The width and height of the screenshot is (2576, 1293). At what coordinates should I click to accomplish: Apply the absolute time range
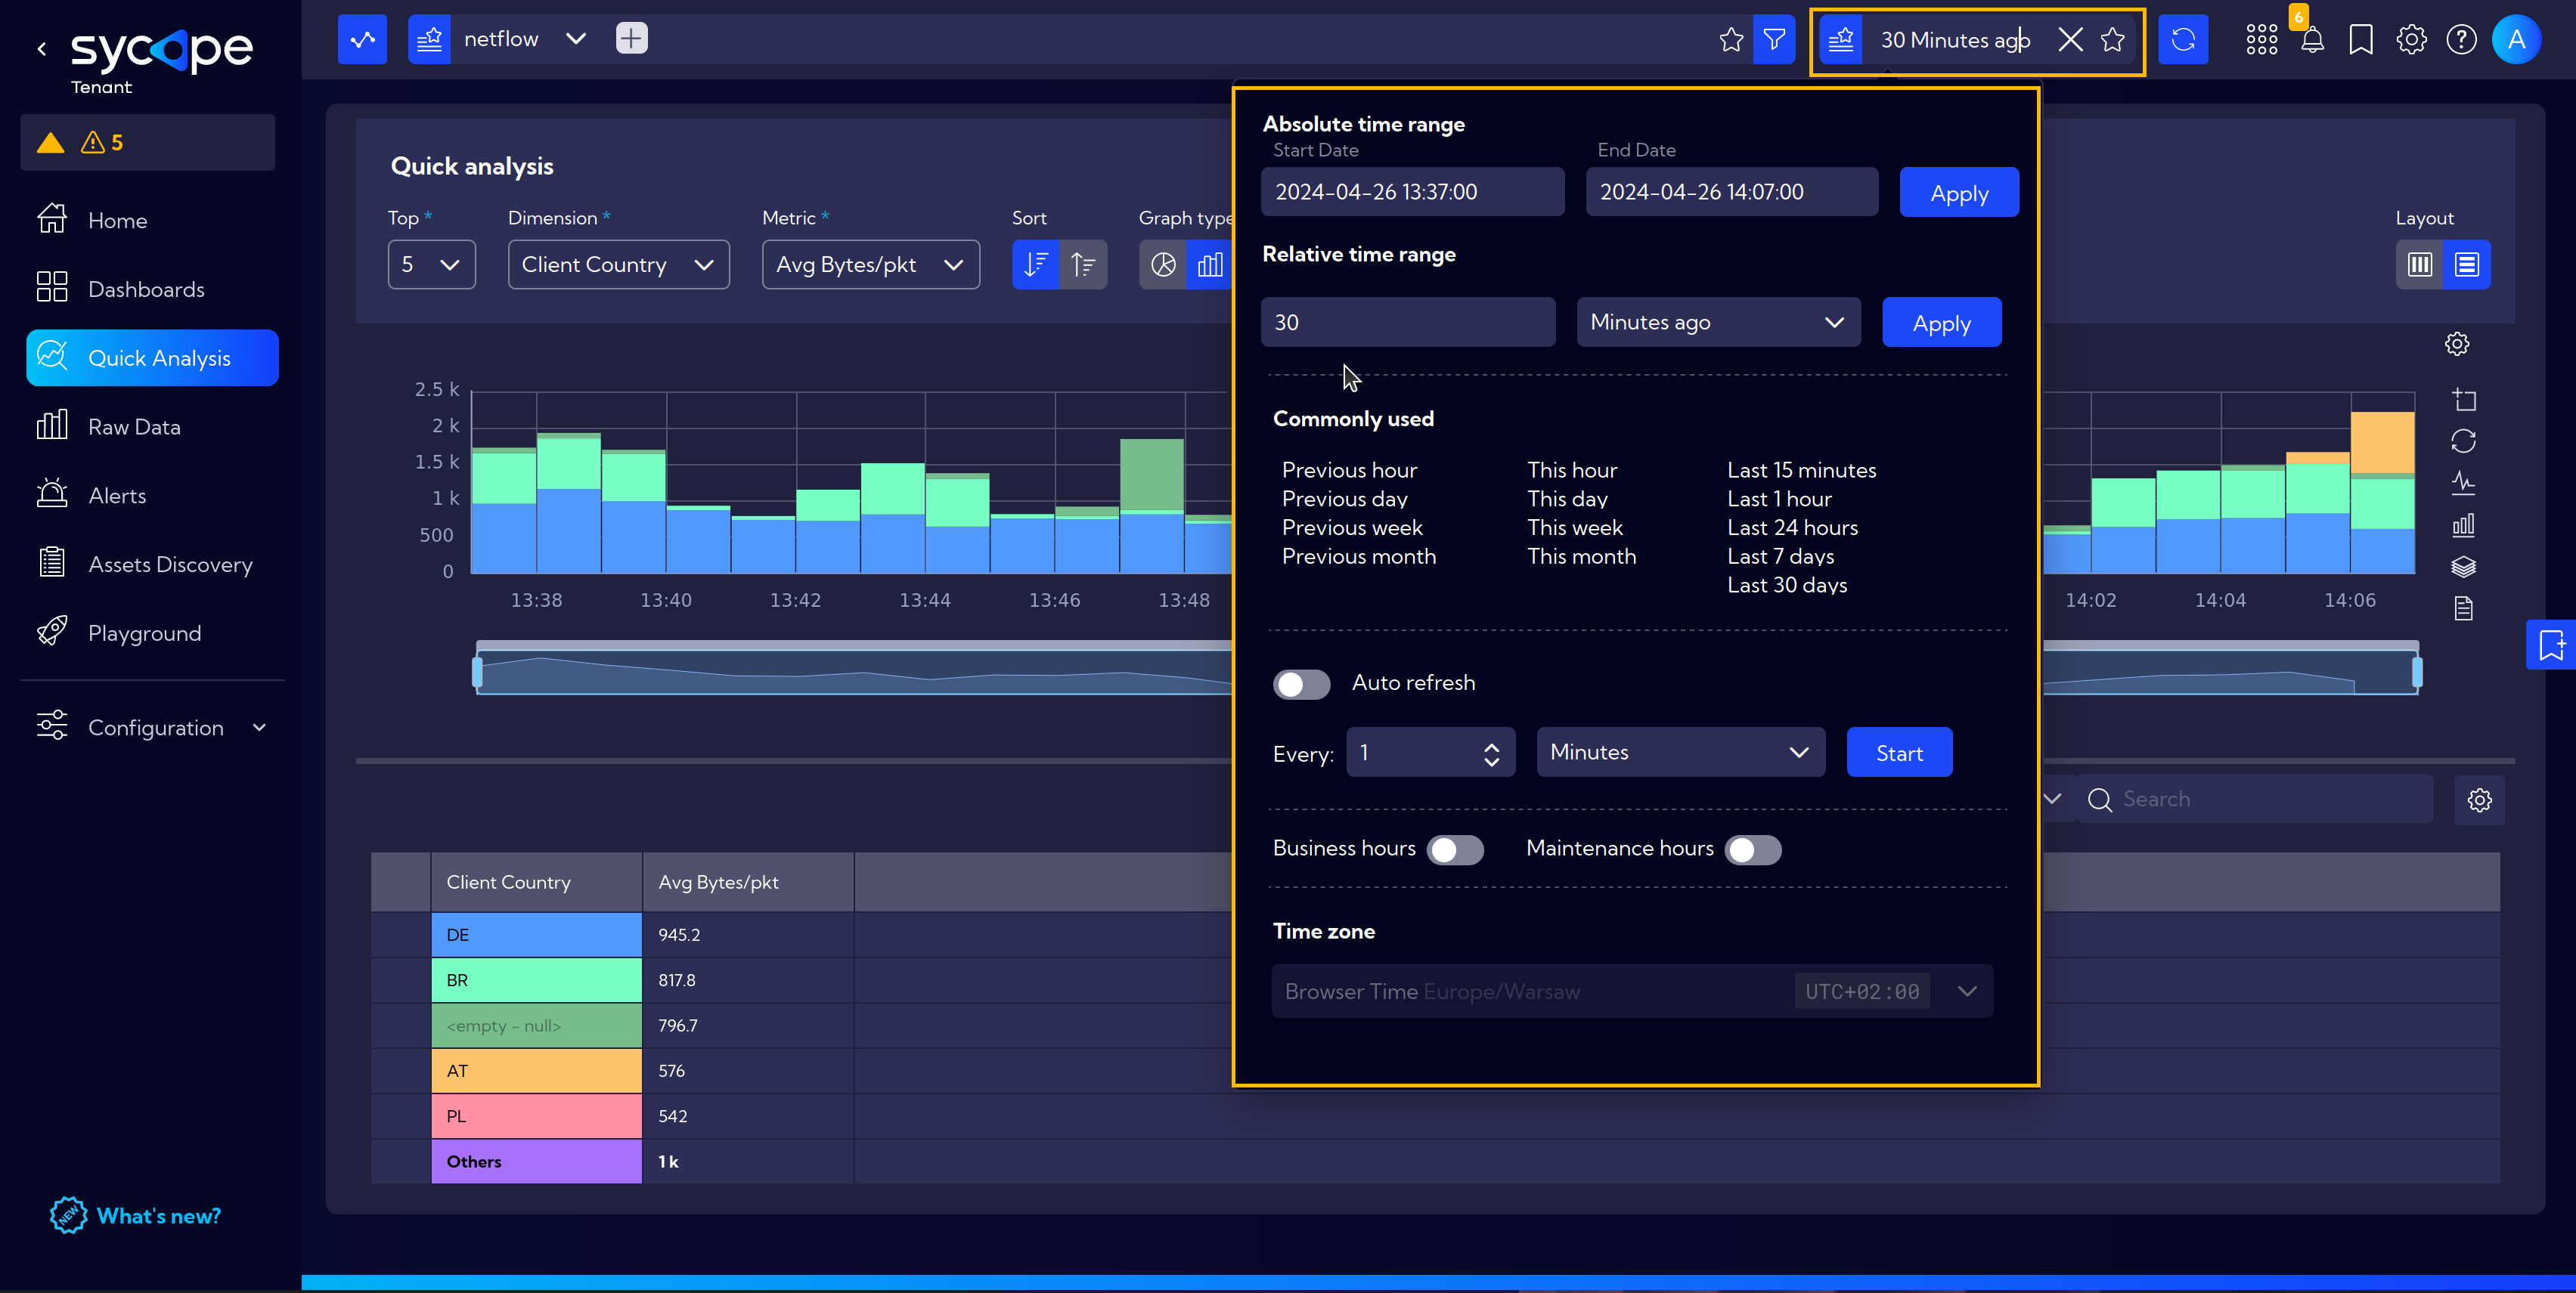[1959, 192]
